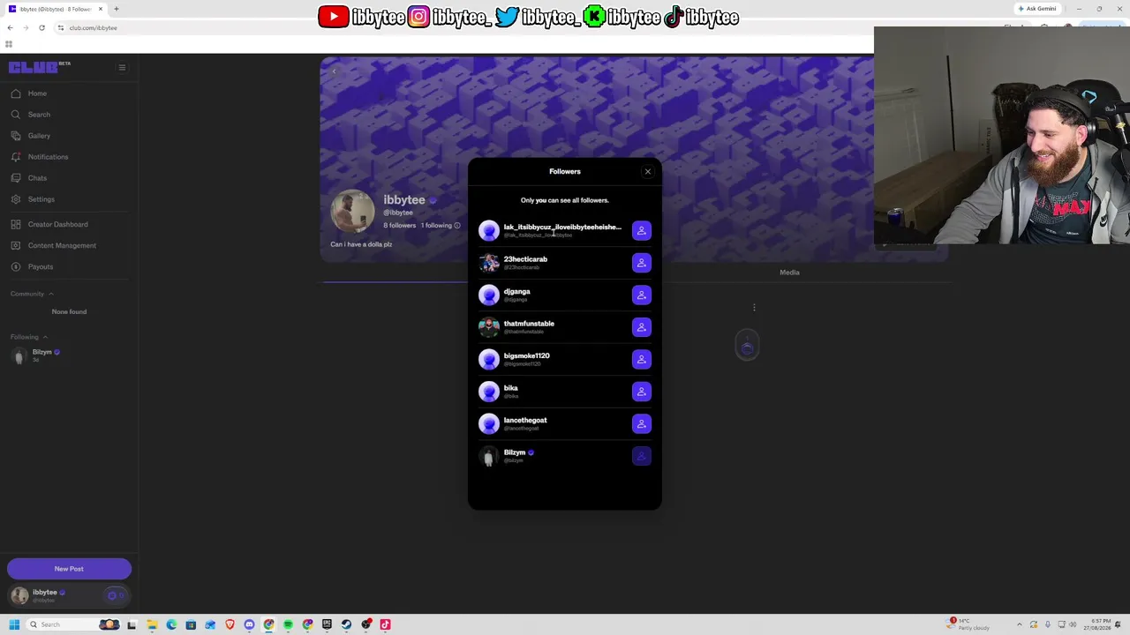Image resolution: width=1130 pixels, height=635 pixels.
Task: Open lancethegoat's profile name
Action: pyautogui.click(x=525, y=421)
